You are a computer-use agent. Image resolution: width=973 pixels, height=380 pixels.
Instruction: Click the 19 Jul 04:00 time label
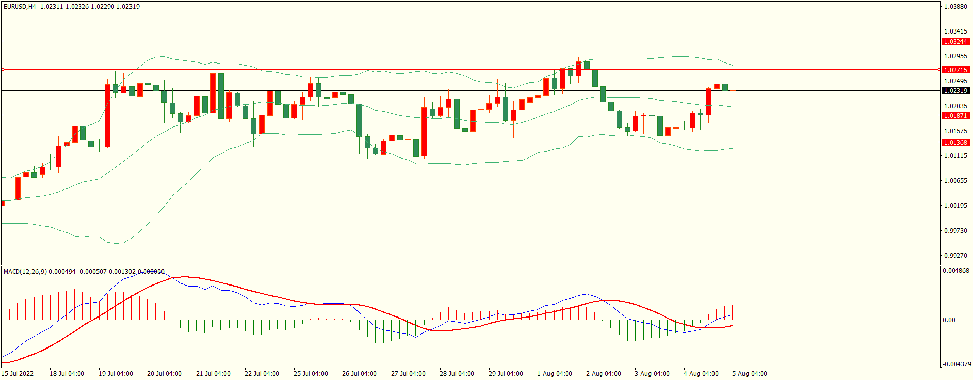coord(116,373)
